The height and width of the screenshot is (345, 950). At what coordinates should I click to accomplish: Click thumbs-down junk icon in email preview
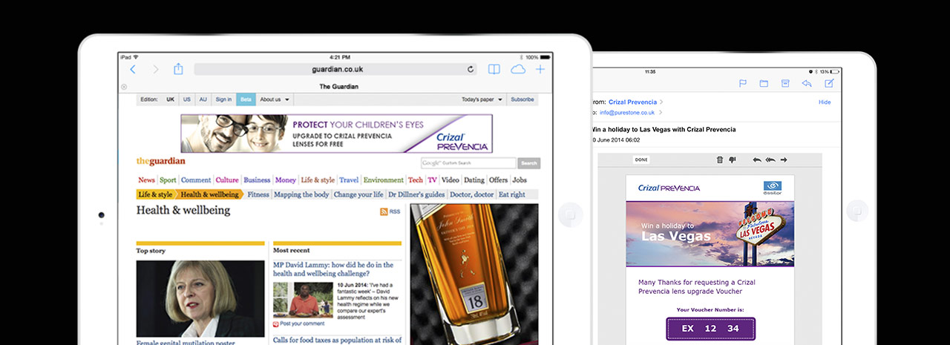[732, 160]
